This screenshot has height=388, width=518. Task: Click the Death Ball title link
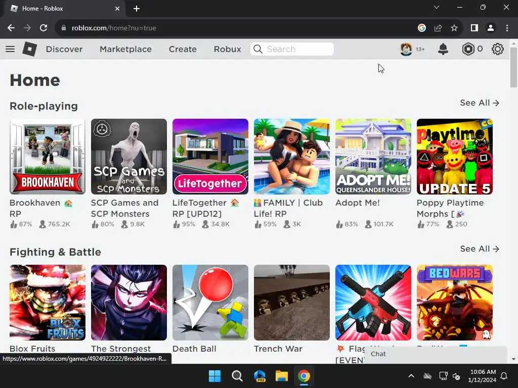click(x=194, y=349)
